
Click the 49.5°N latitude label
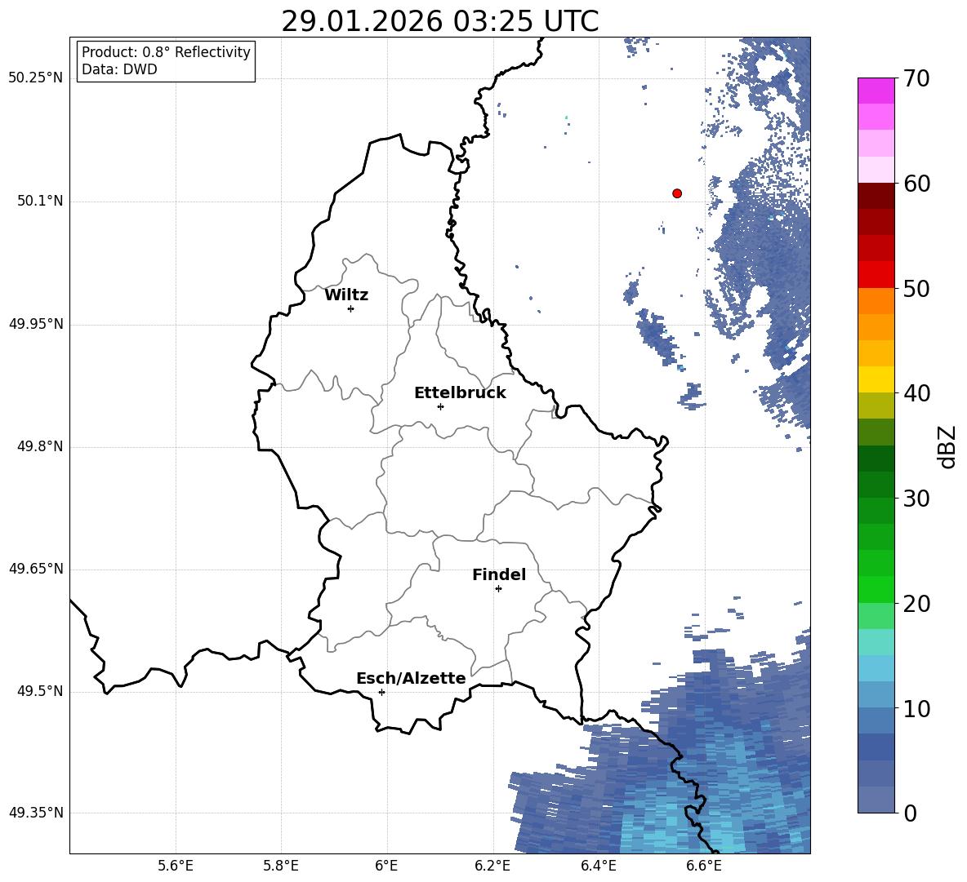pyautogui.click(x=41, y=690)
